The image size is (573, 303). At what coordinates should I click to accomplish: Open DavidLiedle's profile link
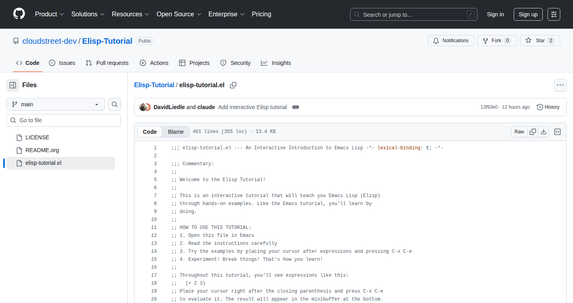169,107
